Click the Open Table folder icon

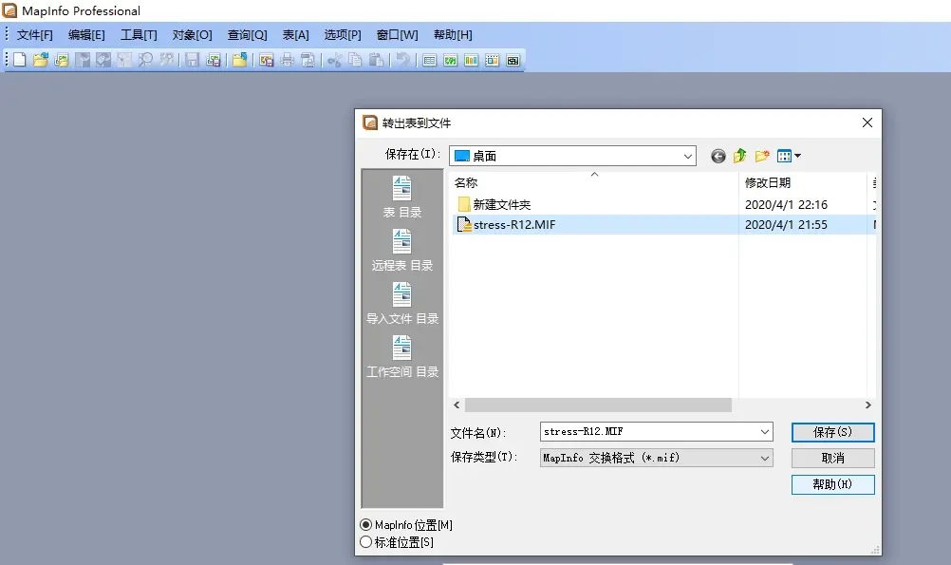point(41,60)
